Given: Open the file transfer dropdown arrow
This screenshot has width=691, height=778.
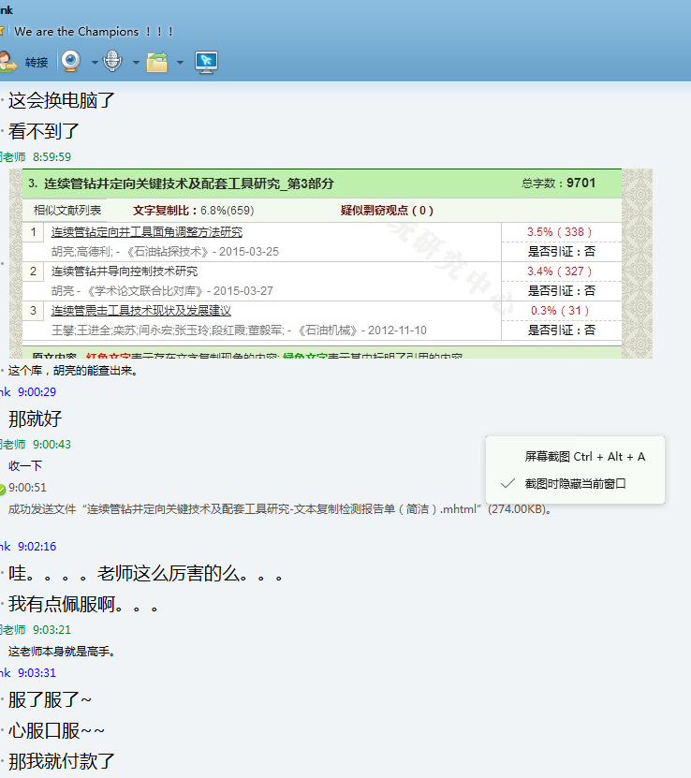Looking at the screenshot, I should [180, 63].
